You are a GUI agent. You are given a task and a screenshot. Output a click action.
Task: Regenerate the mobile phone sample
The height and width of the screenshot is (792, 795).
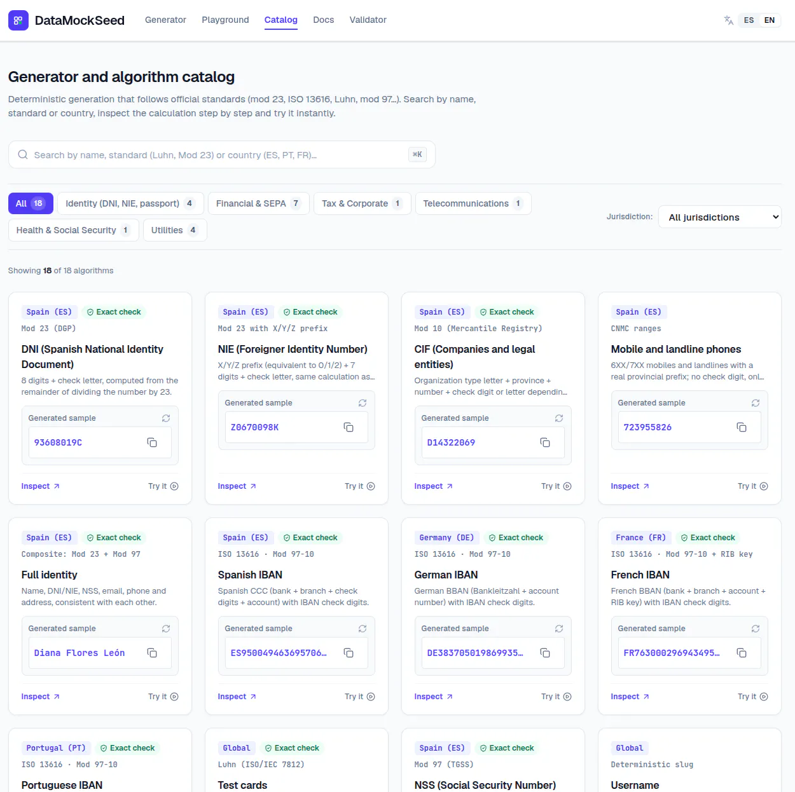[756, 403]
